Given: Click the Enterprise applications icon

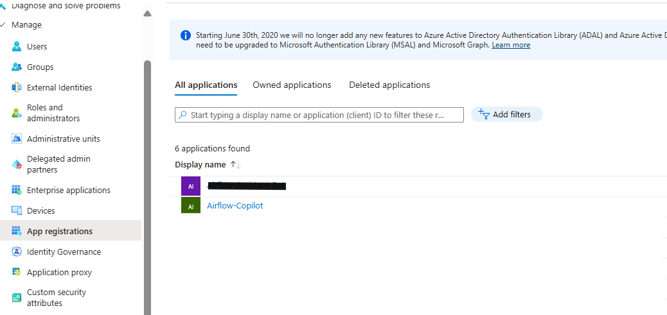Looking at the screenshot, I should 17,190.
